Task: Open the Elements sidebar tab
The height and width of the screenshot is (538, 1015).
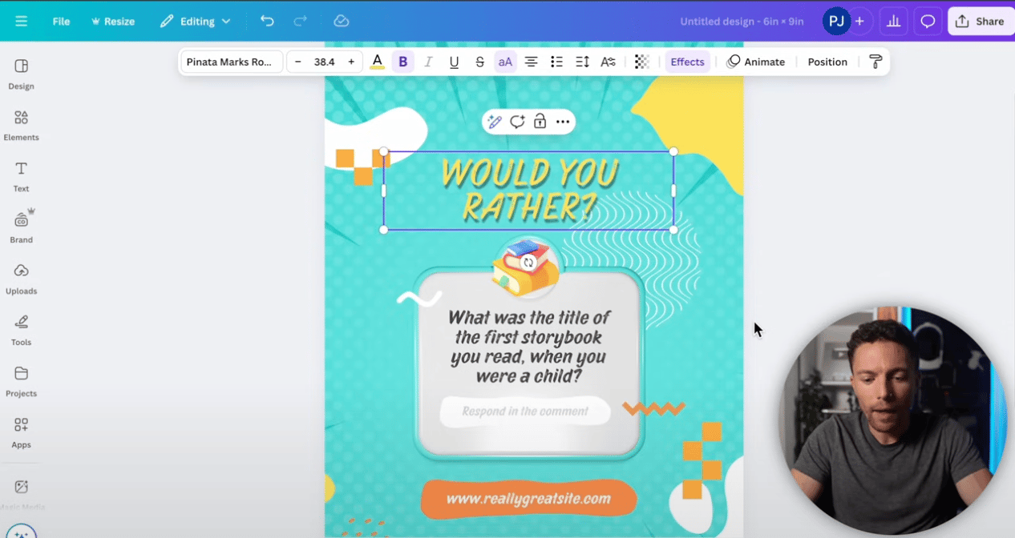Action: [x=21, y=125]
